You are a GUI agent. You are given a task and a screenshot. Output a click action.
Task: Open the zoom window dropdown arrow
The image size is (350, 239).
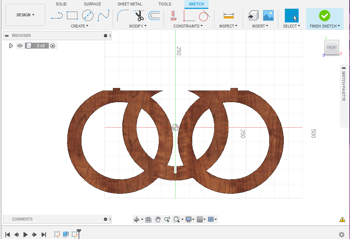[182, 219]
